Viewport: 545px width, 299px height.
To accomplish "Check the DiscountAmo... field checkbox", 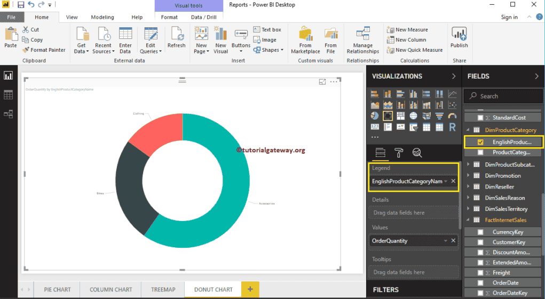I will click(480, 253).
